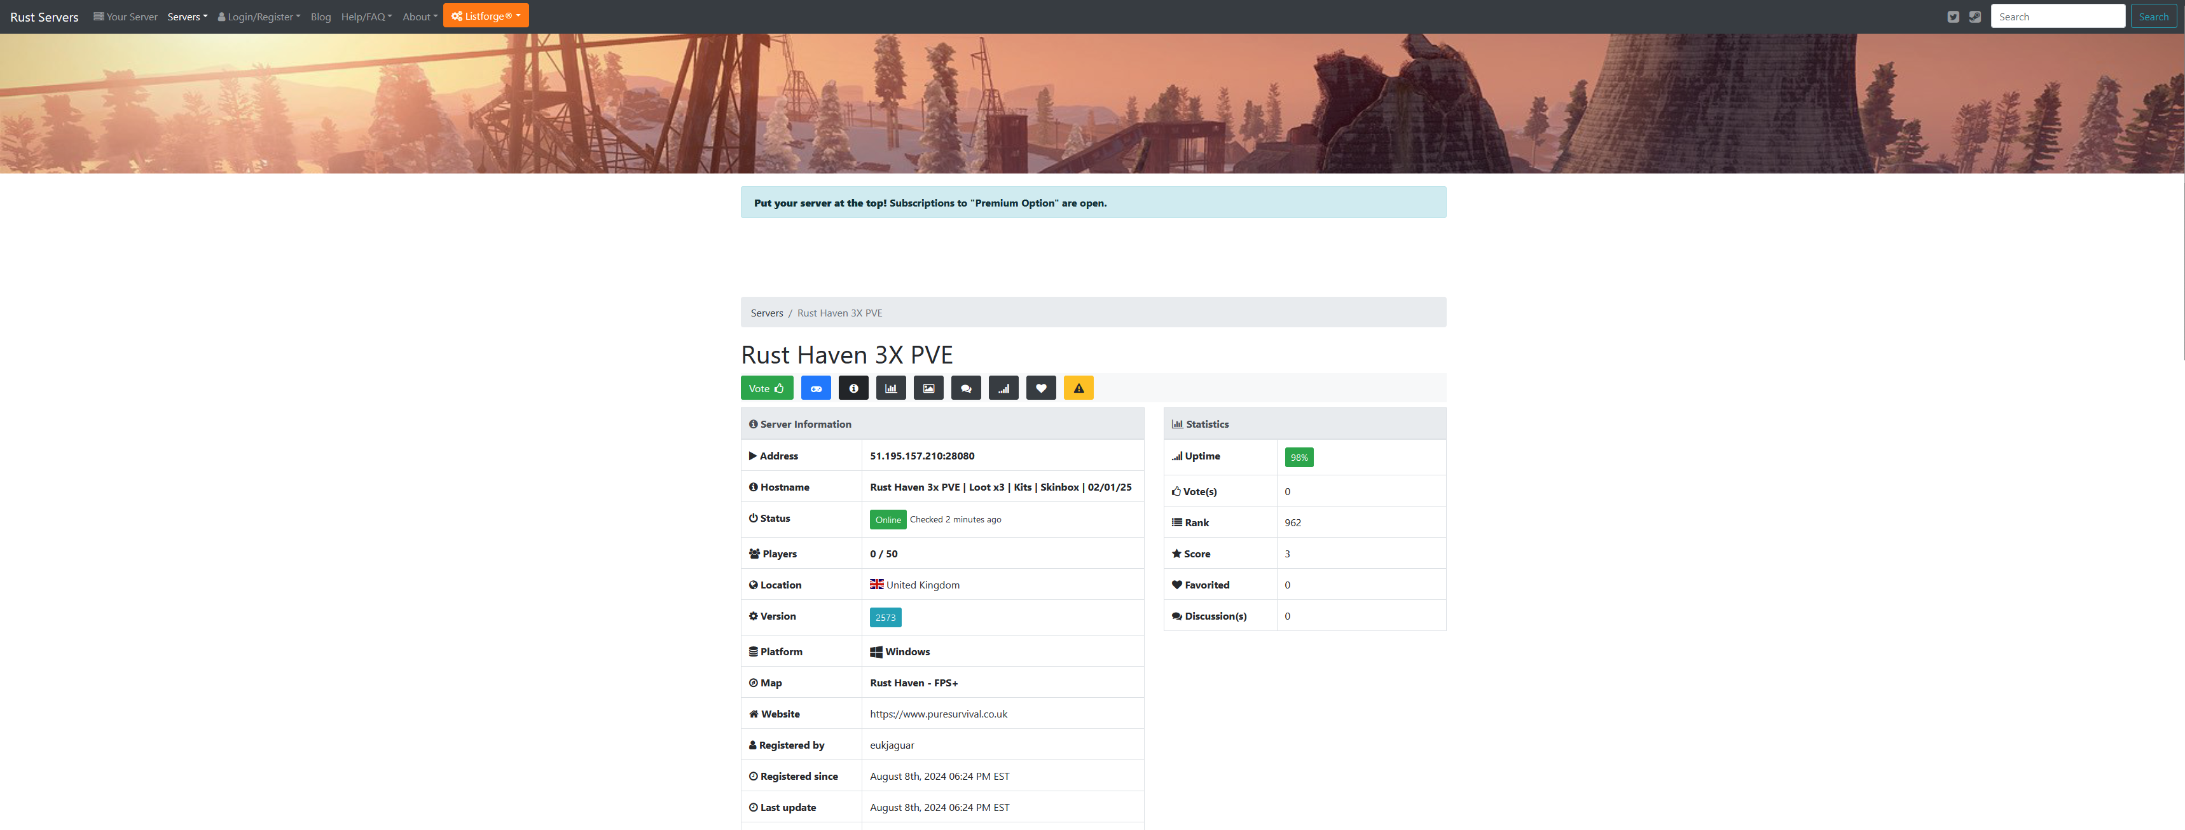This screenshot has width=2185, height=830.
Task: Click the Rust Haven - FPS+ map name
Action: [x=914, y=683]
